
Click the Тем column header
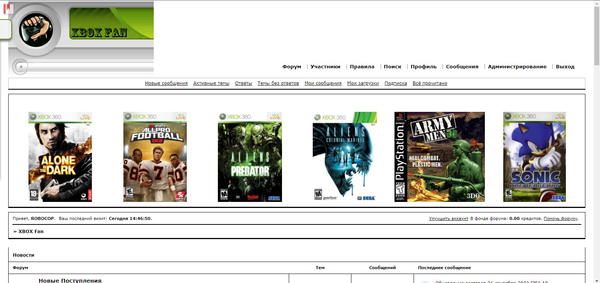click(x=320, y=268)
